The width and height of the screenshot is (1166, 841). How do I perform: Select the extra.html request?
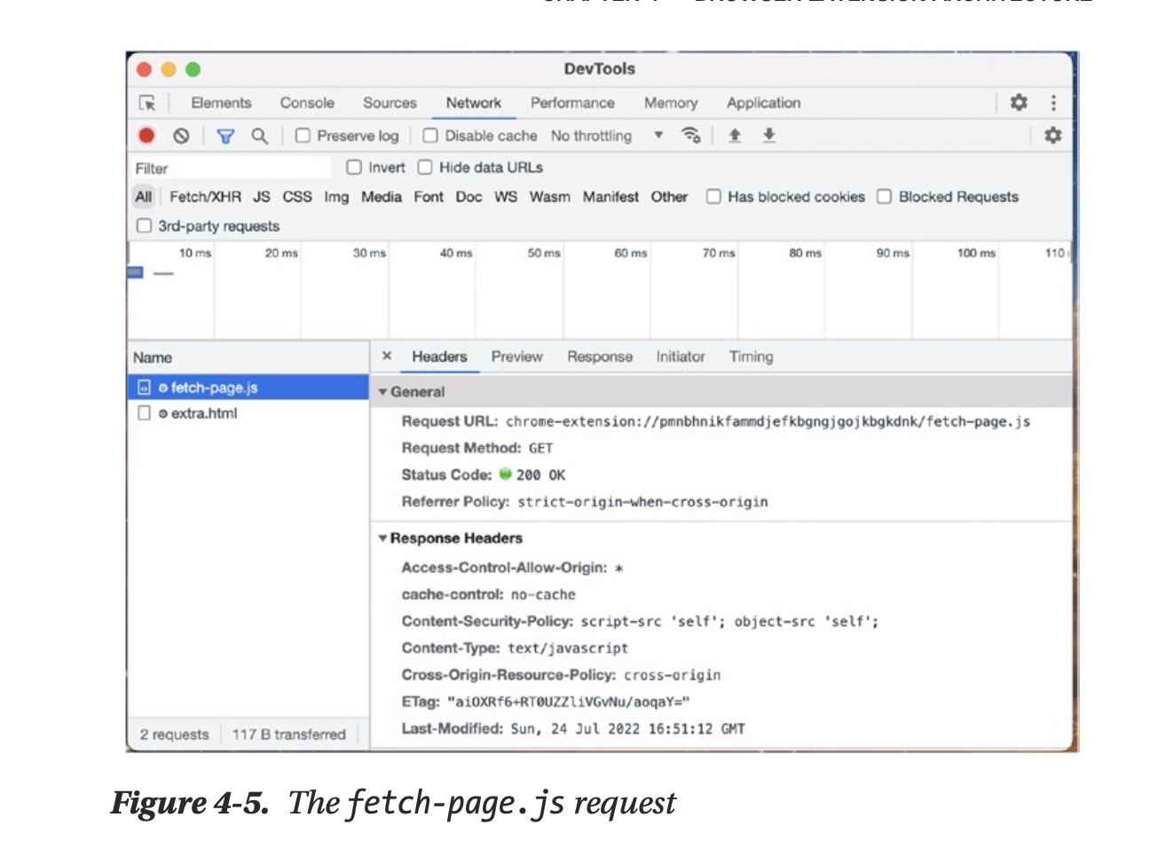tap(204, 413)
